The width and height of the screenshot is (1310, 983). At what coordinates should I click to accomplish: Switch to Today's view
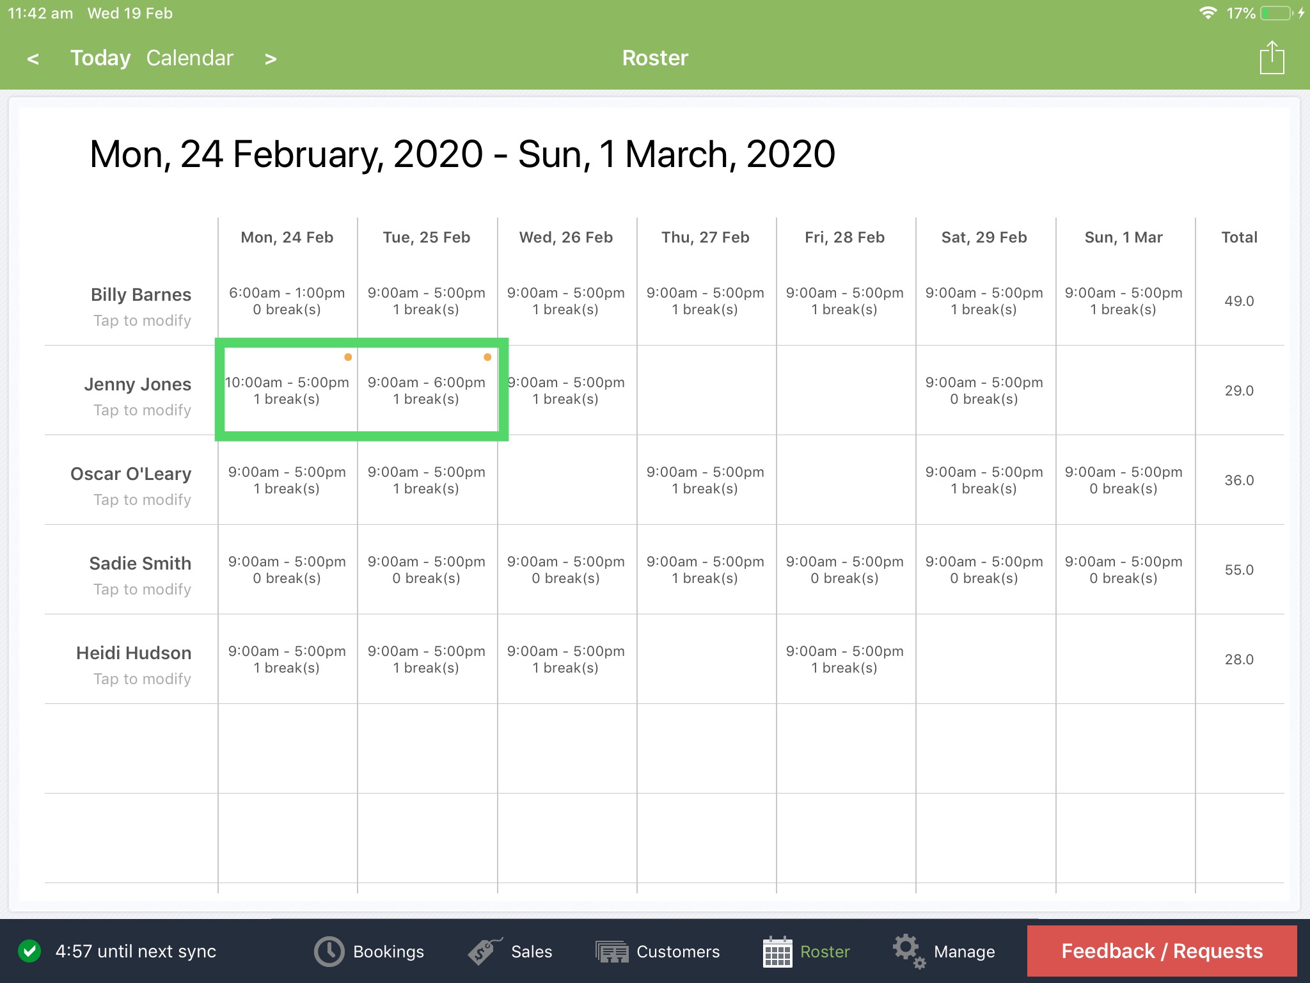(x=100, y=58)
